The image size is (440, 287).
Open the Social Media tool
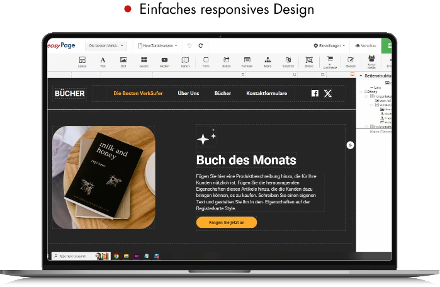click(371, 62)
